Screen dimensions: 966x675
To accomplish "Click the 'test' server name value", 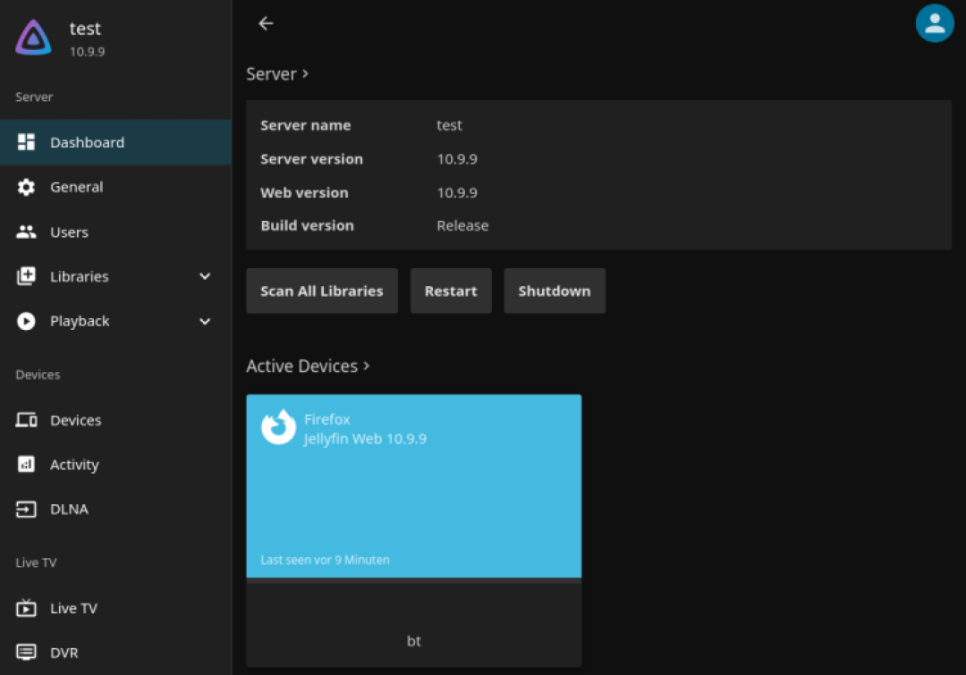I will coord(449,125).
